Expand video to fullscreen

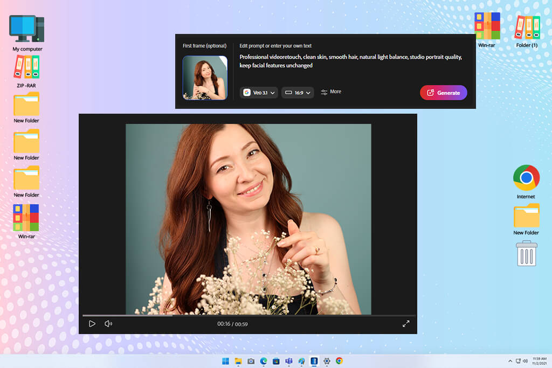[x=406, y=324]
